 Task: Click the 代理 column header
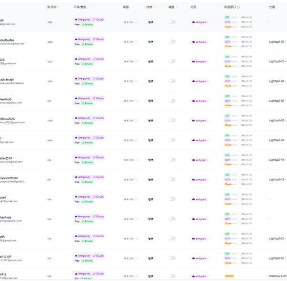click(272, 7)
